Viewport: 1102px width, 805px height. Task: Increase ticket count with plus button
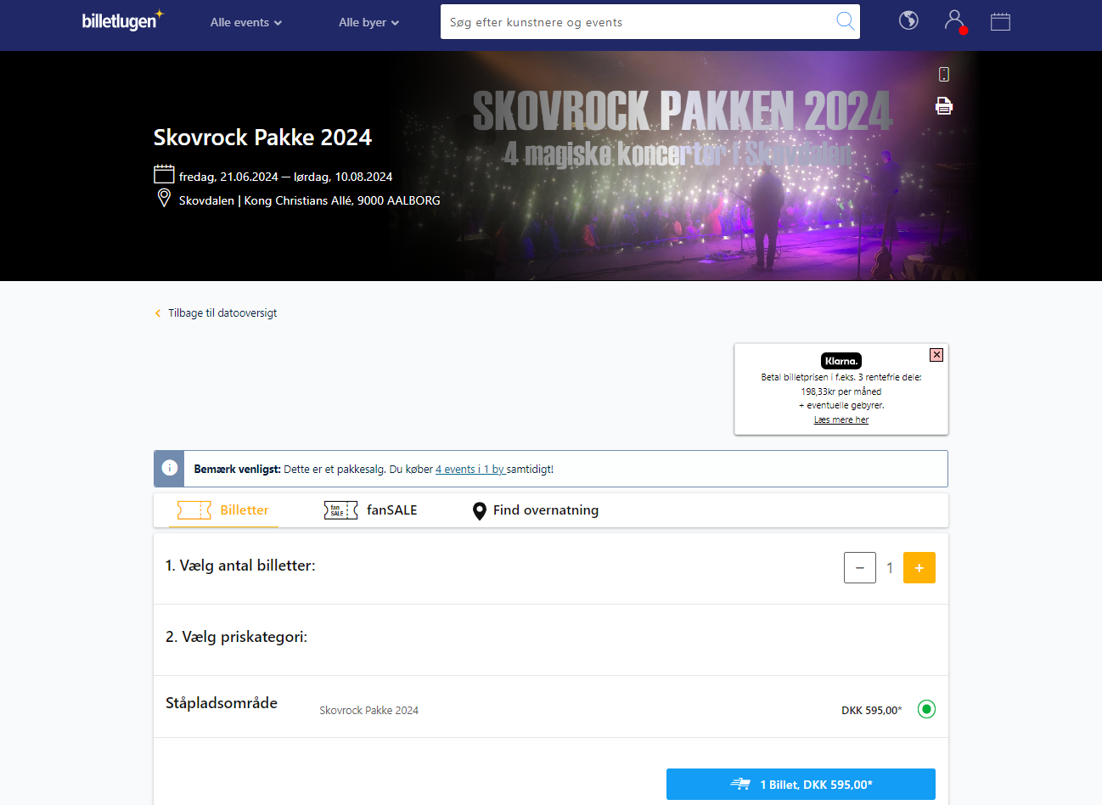(x=919, y=567)
